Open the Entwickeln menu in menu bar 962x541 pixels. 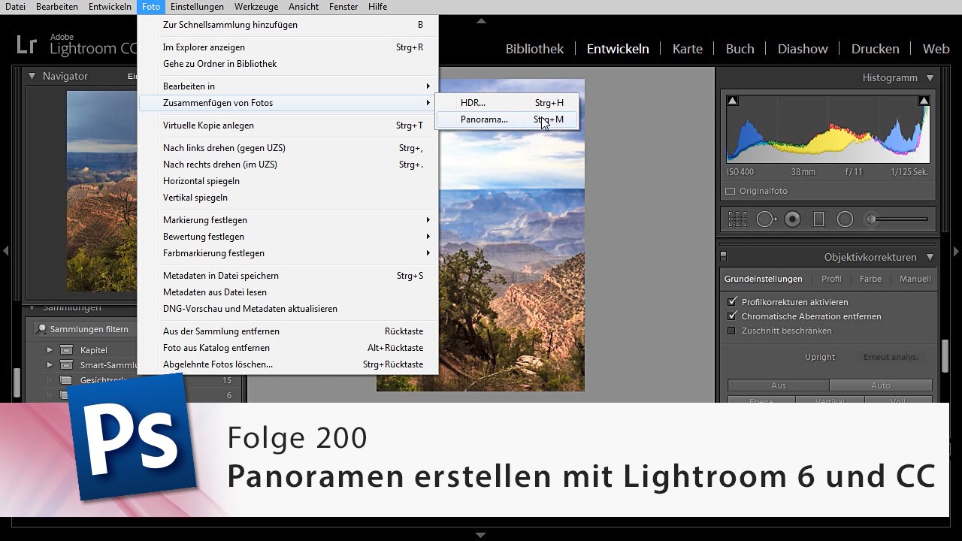pyautogui.click(x=110, y=7)
